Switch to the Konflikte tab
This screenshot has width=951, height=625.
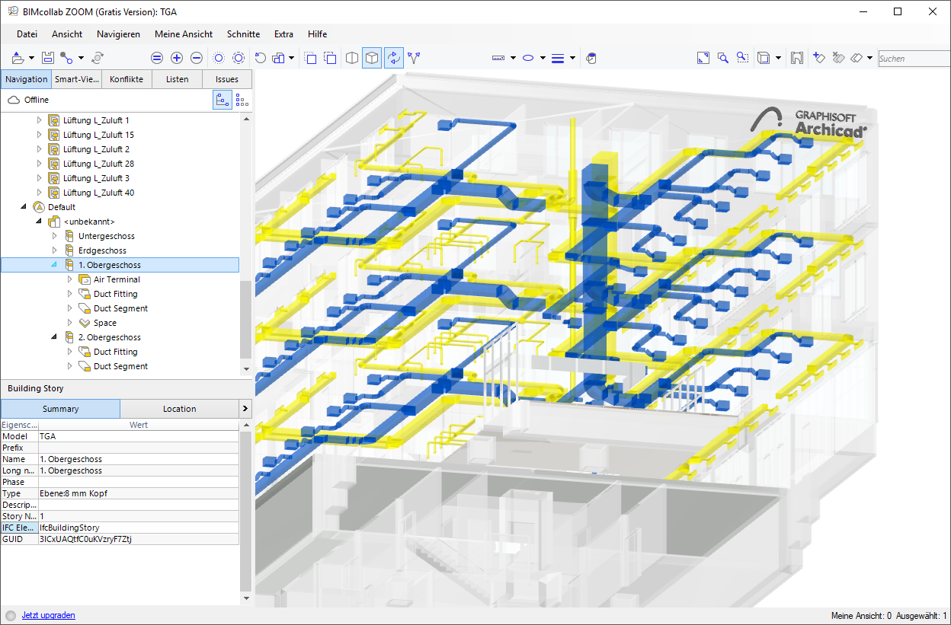click(126, 79)
